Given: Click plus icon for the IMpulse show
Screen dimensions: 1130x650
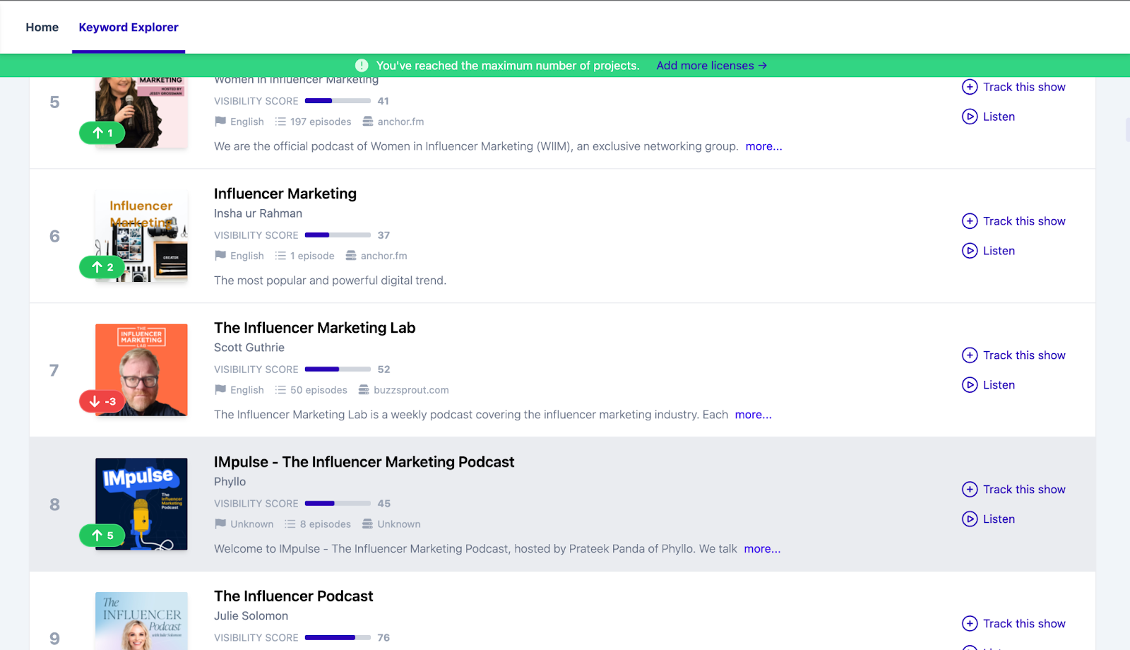Looking at the screenshot, I should 970,490.
